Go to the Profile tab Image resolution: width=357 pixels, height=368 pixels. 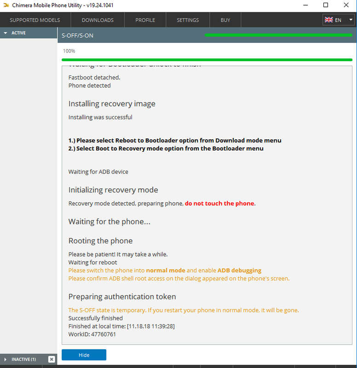coord(145,20)
